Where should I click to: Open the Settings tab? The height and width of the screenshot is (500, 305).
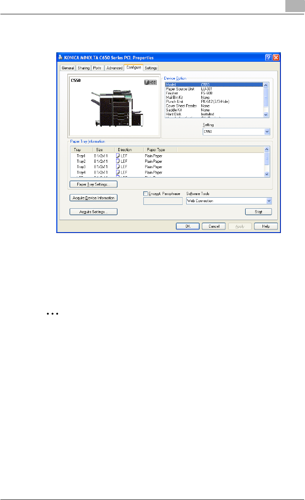coord(151,68)
